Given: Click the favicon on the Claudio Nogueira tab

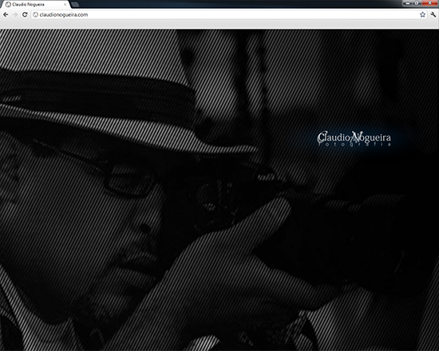Looking at the screenshot, I should coord(8,5).
